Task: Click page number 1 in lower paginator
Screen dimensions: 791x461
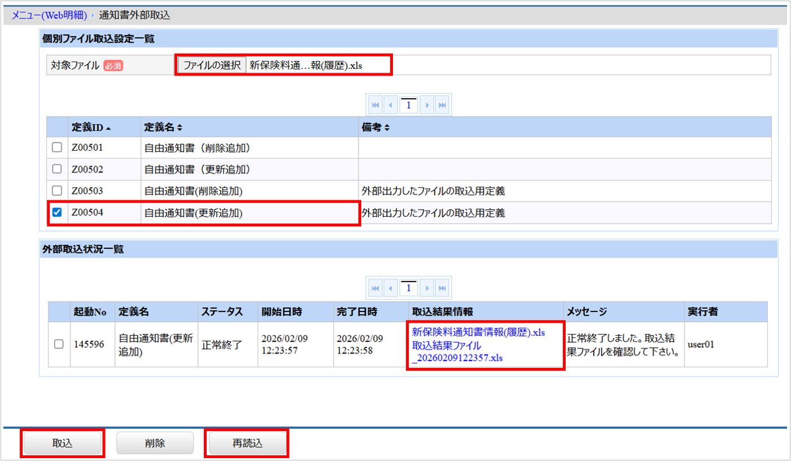Action: 409,289
